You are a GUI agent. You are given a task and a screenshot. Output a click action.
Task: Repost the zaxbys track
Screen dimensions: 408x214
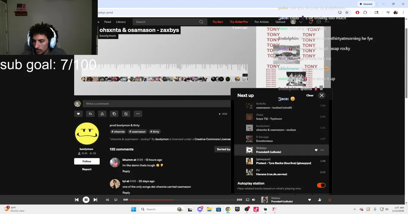pos(90,114)
